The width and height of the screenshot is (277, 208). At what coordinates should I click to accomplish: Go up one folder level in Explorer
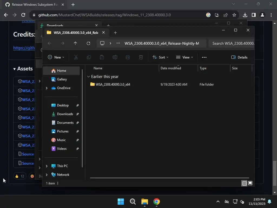75,43
